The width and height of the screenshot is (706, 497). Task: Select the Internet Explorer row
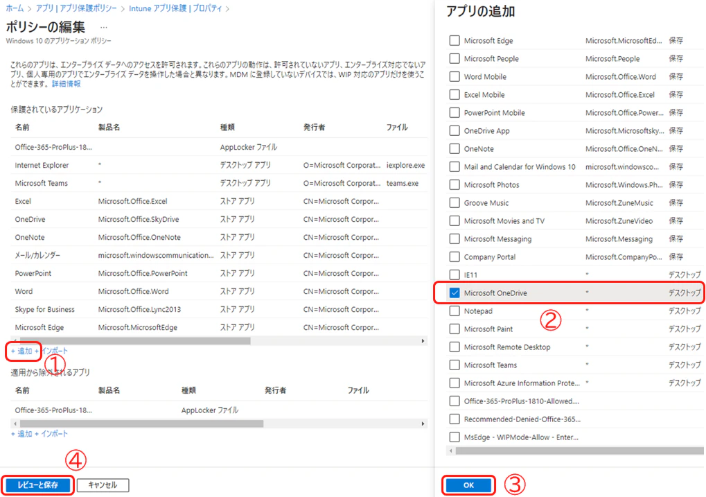(x=219, y=166)
